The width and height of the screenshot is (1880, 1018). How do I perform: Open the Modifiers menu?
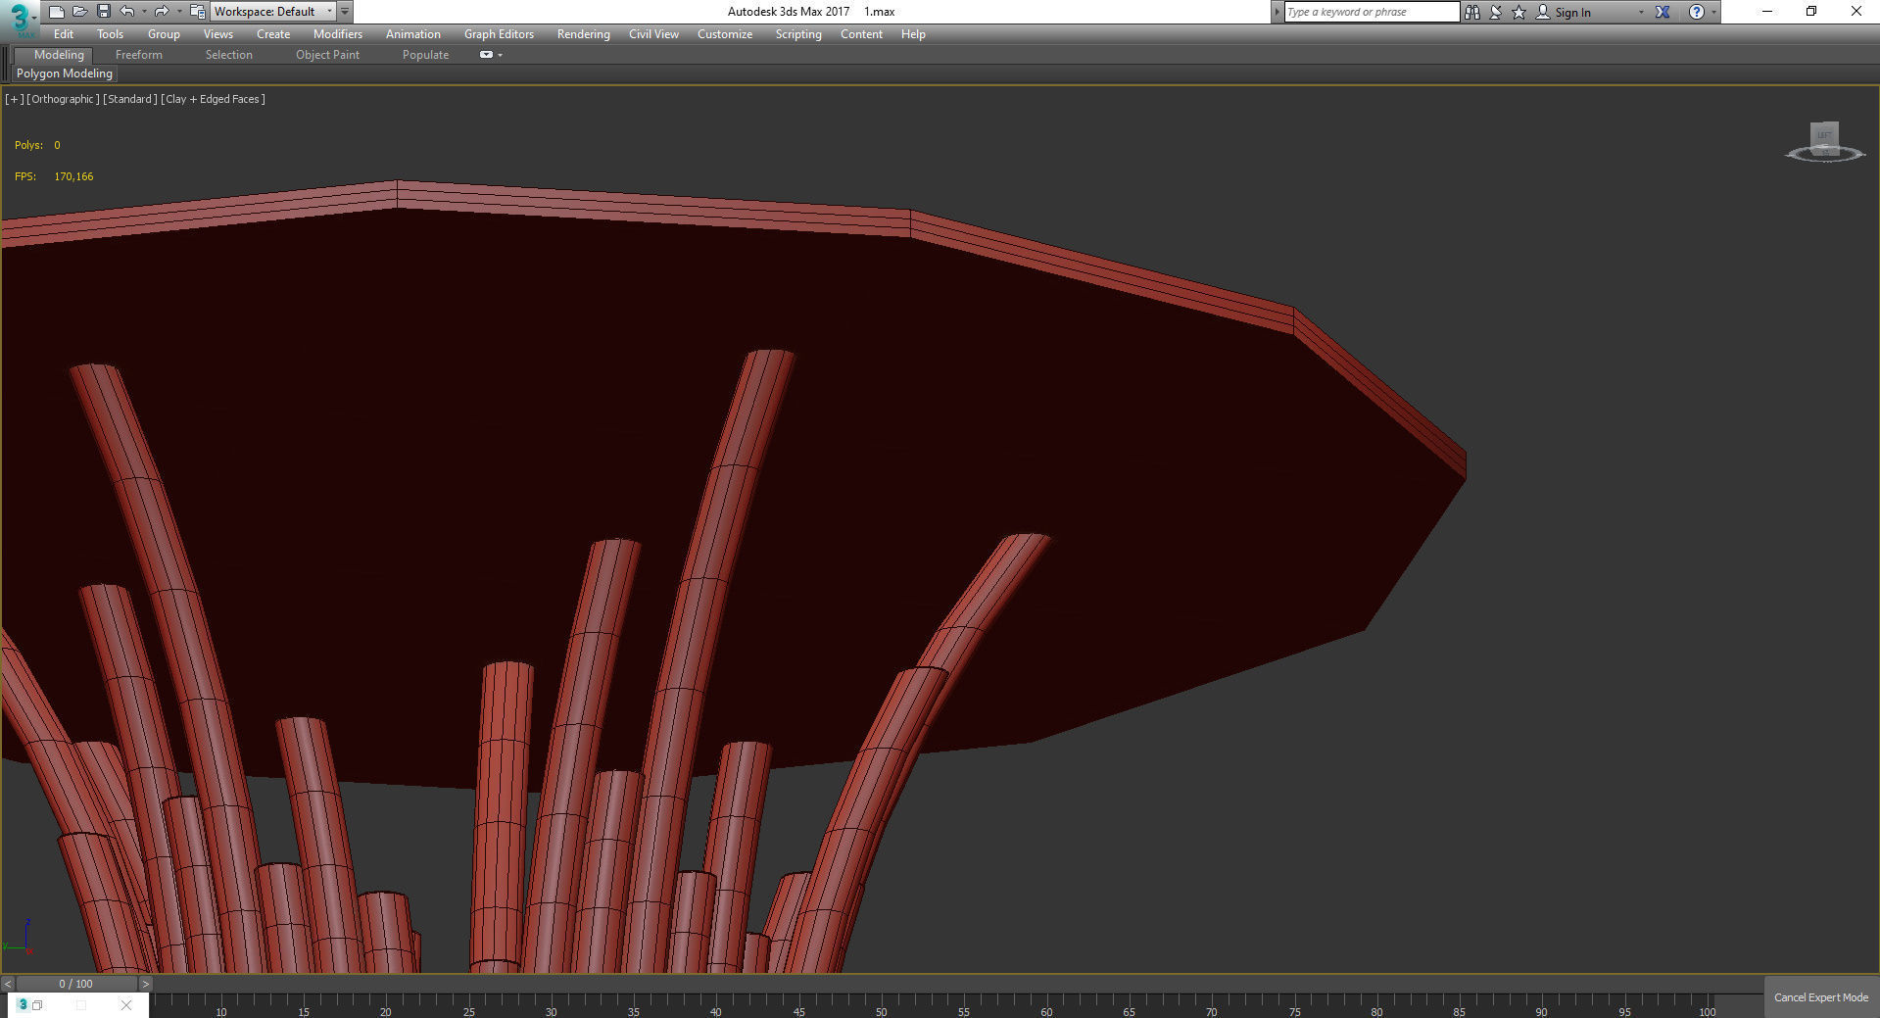pos(338,34)
